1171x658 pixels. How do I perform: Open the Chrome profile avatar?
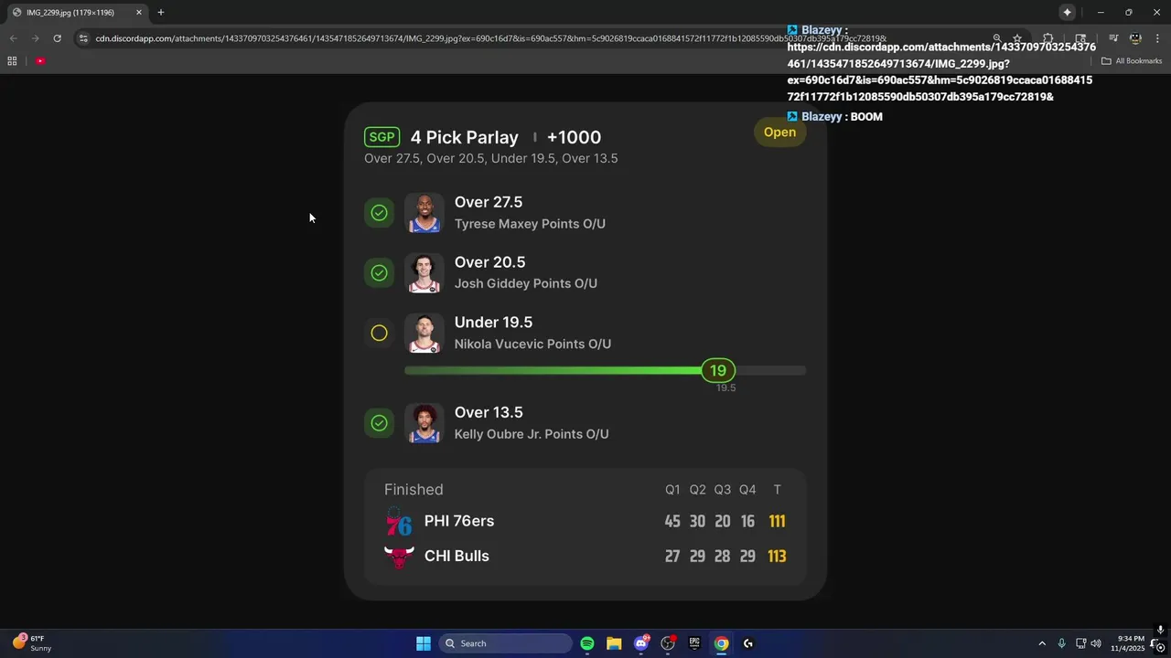click(1135, 38)
